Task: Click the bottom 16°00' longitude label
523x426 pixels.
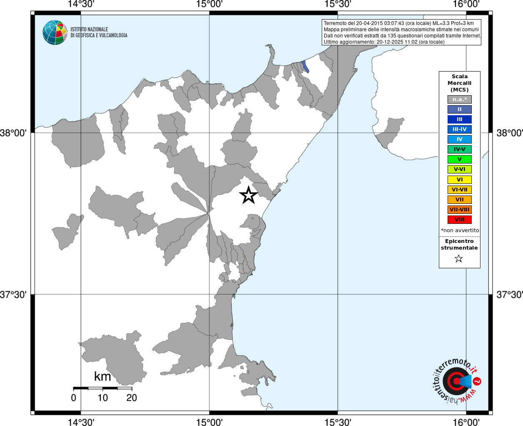Action: point(466,422)
